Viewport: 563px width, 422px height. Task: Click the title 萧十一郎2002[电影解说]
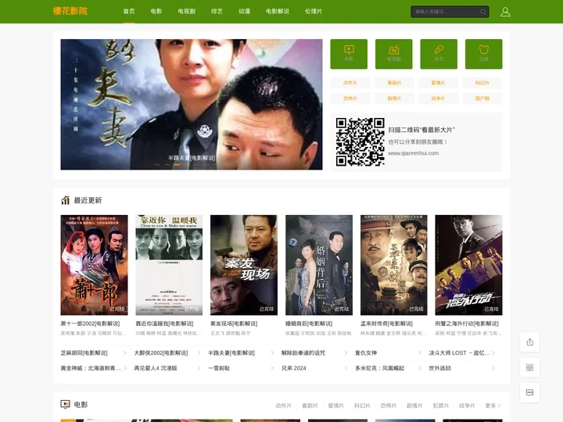(90, 324)
